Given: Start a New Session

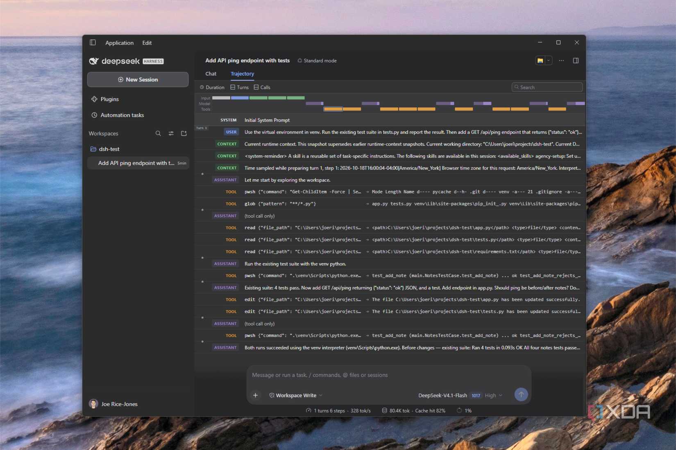Looking at the screenshot, I should 138,79.
